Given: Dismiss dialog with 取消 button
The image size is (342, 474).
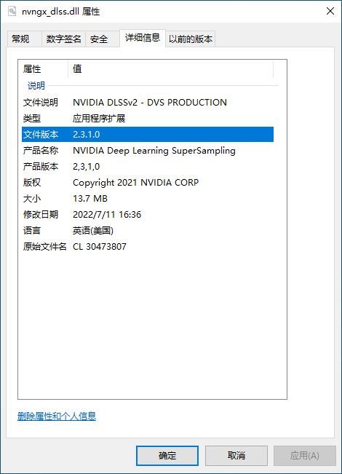Looking at the screenshot, I should pos(236,456).
